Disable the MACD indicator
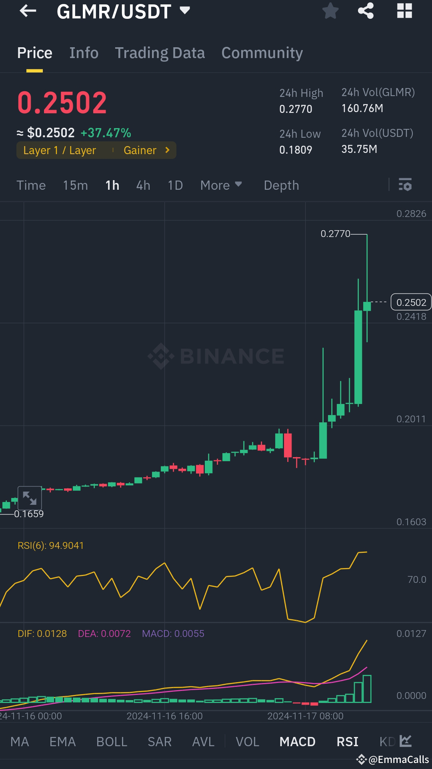Screen dimensions: 432x769 point(297,741)
